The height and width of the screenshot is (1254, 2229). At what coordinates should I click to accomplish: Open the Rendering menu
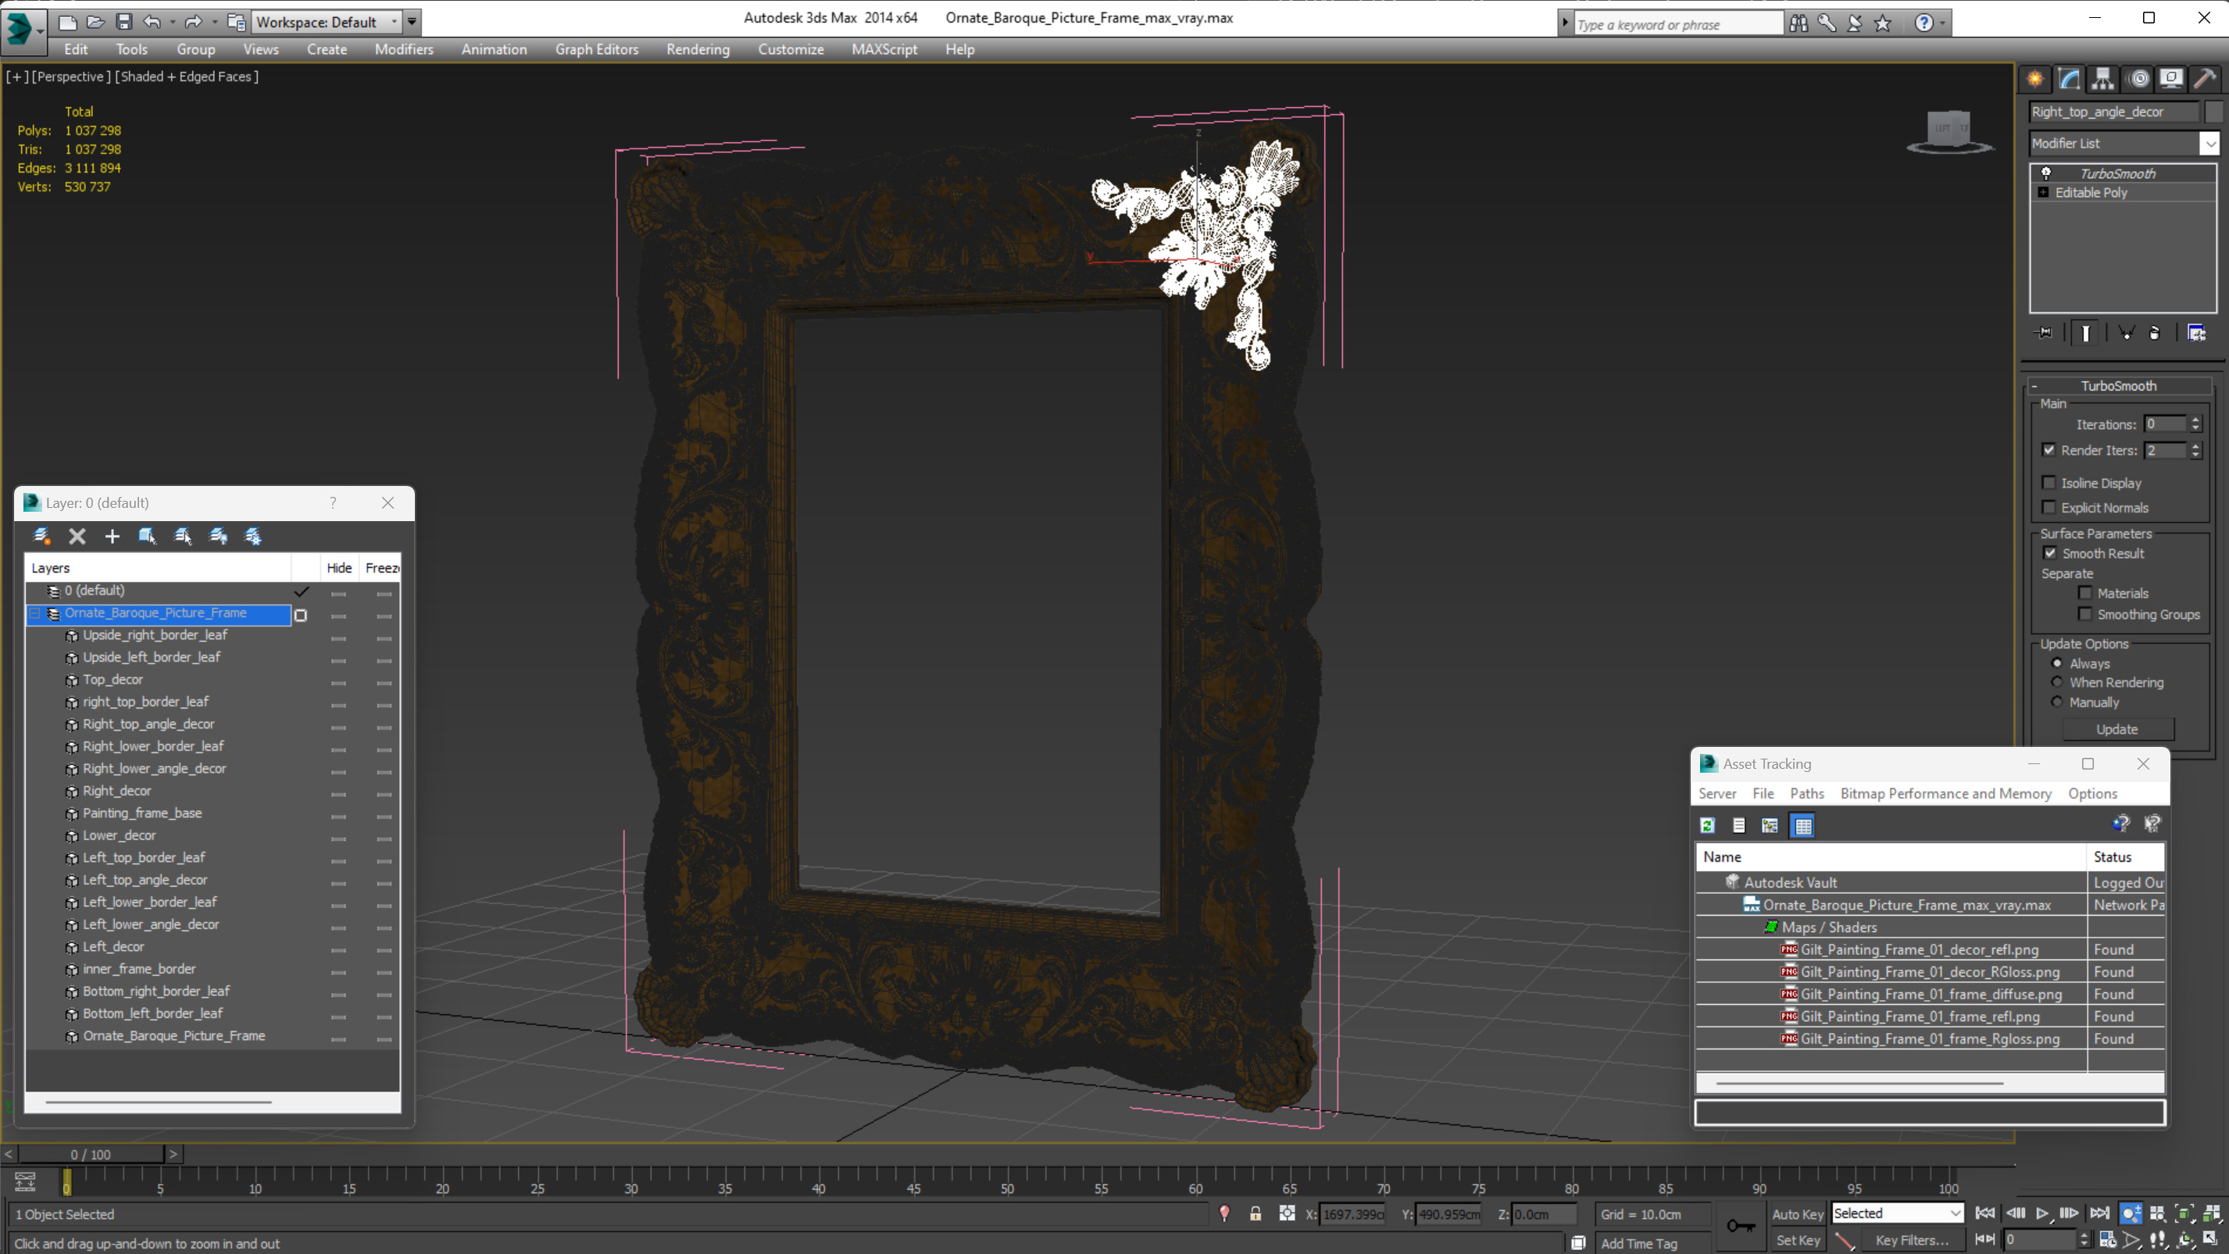[x=698, y=49]
